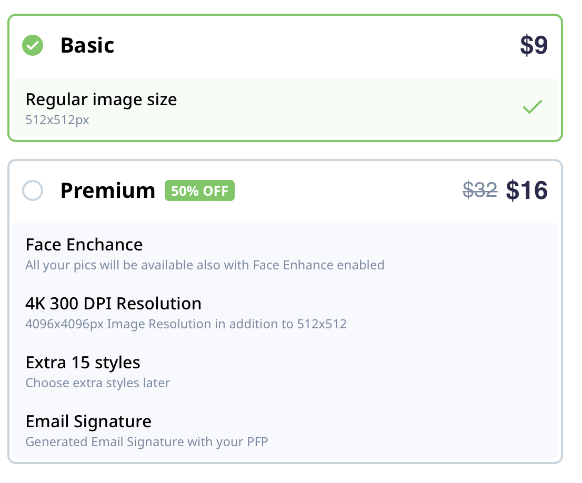Click the crossed-out $32 original price
This screenshot has width=582, height=483.
pyautogui.click(x=480, y=190)
